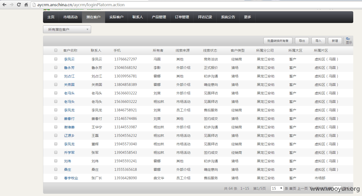The height and width of the screenshot is (196, 362).
Task: Switch to 市场活动 tab
Action: click(71, 17)
